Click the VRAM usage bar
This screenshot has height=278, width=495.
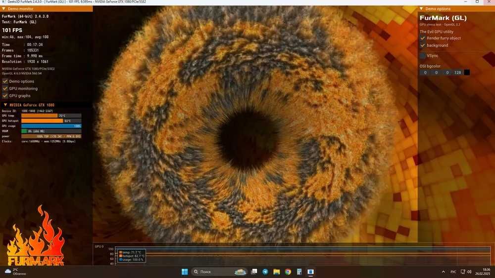click(51, 131)
